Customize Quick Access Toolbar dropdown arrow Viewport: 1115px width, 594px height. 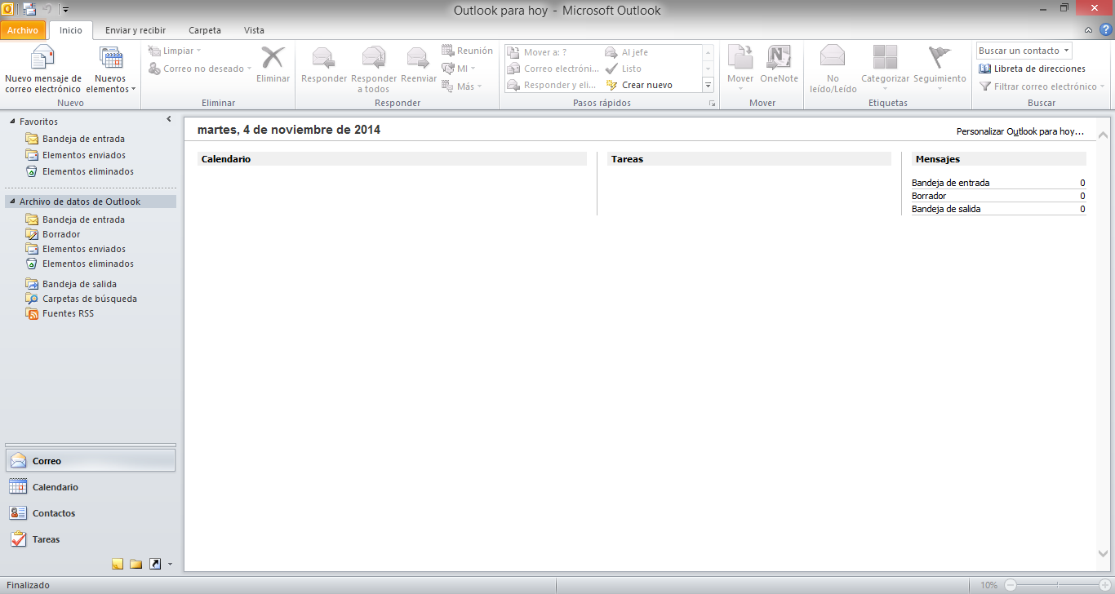coord(65,10)
